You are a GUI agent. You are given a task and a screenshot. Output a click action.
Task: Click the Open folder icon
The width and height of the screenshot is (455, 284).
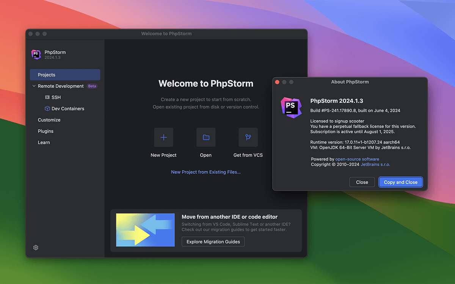206,137
